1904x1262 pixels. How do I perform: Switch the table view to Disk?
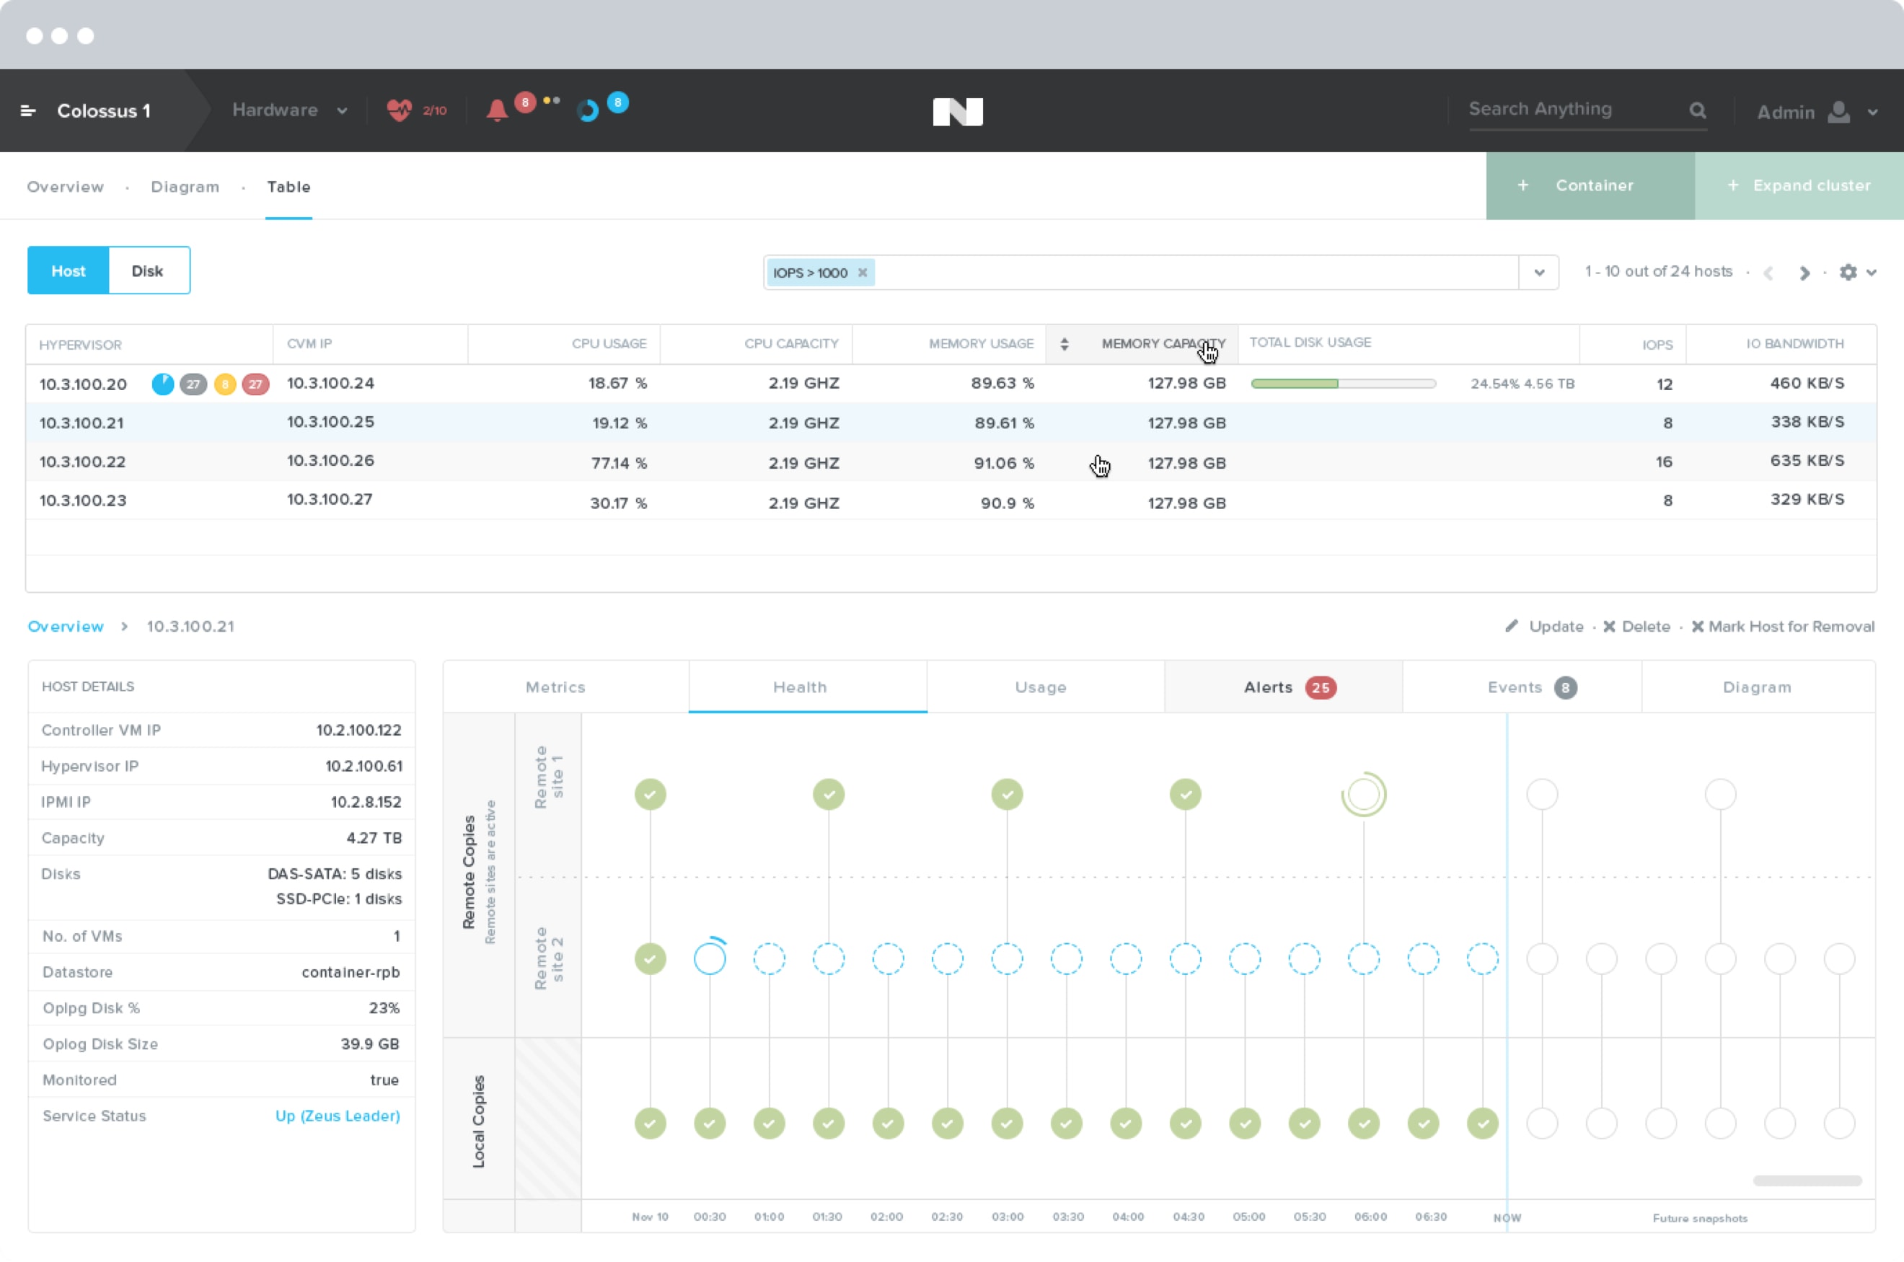pos(148,270)
